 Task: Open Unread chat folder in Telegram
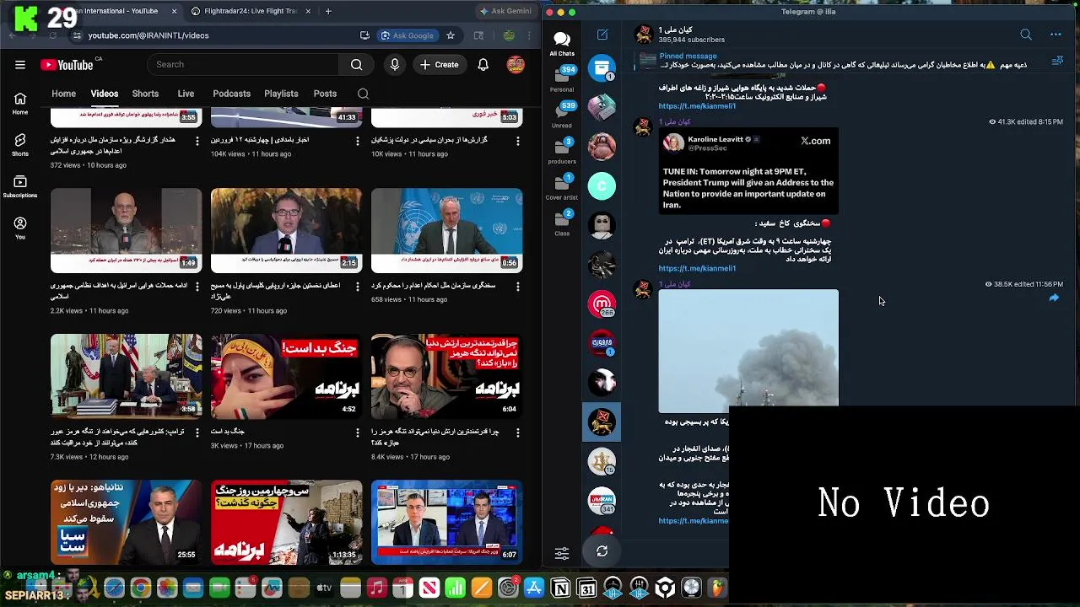(x=562, y=115)
